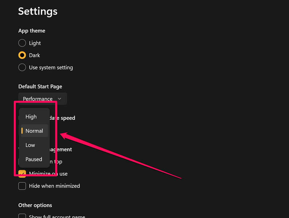This screenshot has width=289, height=218.
Task: Select Paused update speed option
Action: (x=34, y=159)
